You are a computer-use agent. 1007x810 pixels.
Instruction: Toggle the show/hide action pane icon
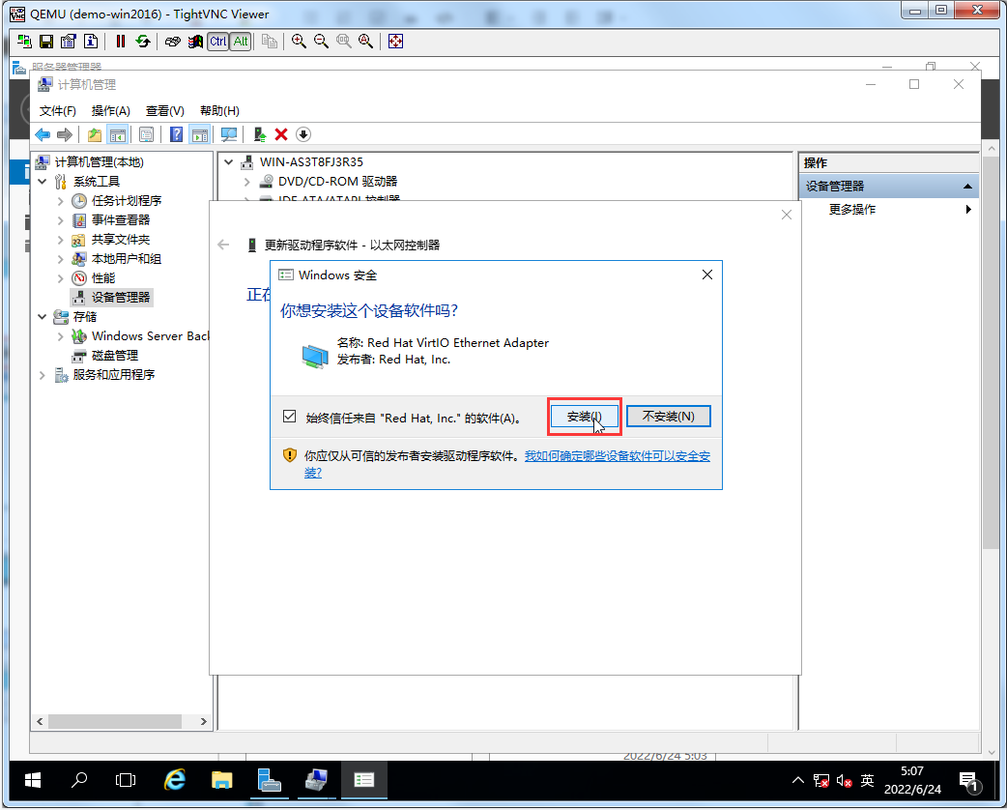[200, 134]
